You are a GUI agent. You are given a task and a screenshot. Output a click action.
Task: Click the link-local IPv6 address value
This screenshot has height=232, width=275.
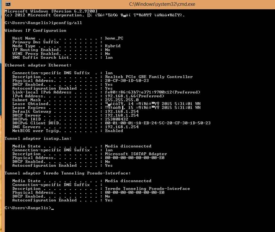(x=153, y=92)
